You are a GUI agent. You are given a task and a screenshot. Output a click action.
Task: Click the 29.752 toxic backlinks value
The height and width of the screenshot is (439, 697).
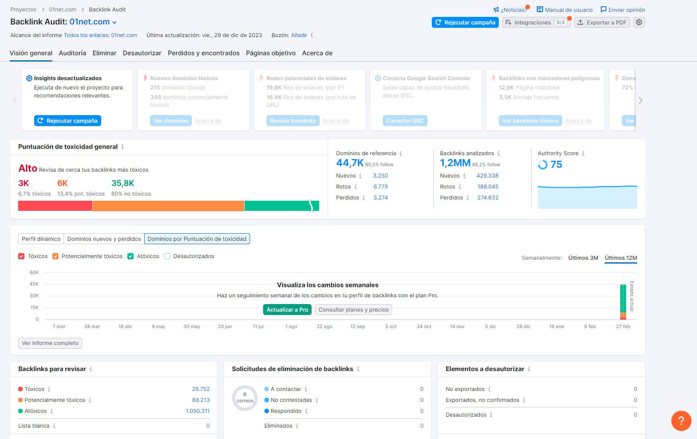tap(201, 389)
